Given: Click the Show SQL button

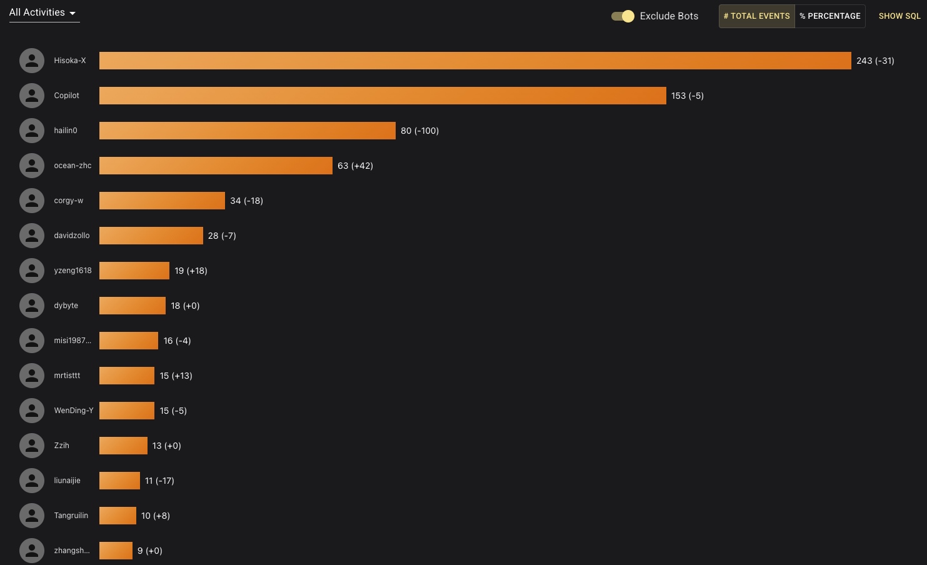Looking at the screenshot, I should (x=899, y=16).
